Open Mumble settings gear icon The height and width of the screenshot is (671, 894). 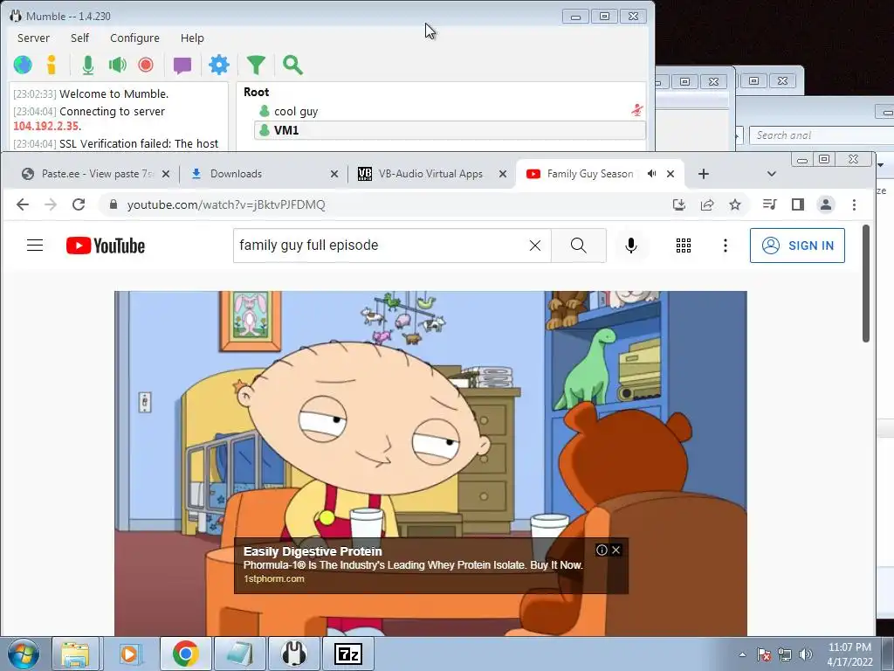(219, 65)
